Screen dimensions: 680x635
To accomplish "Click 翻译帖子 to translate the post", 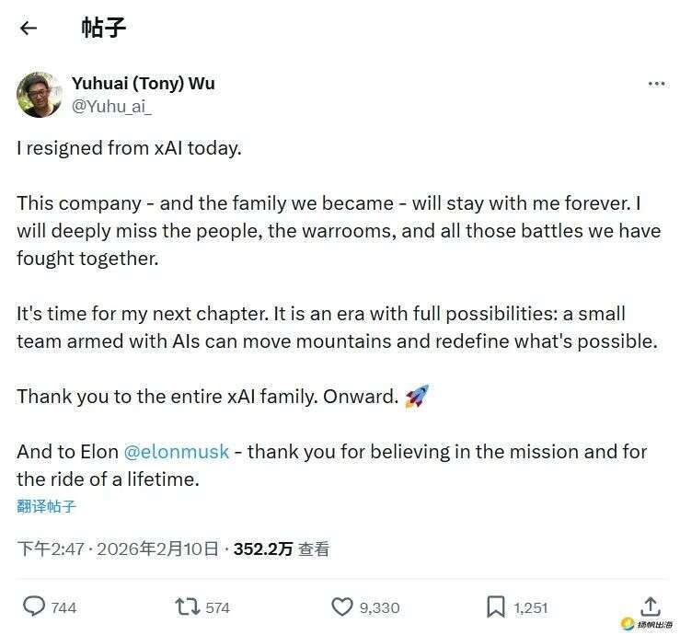I will 46,506.
